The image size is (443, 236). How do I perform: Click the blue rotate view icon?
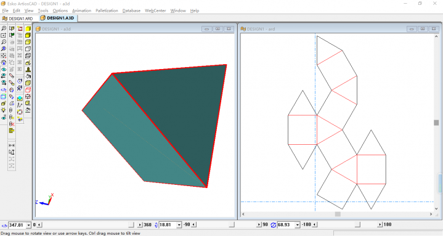click(x=4, y=90)
